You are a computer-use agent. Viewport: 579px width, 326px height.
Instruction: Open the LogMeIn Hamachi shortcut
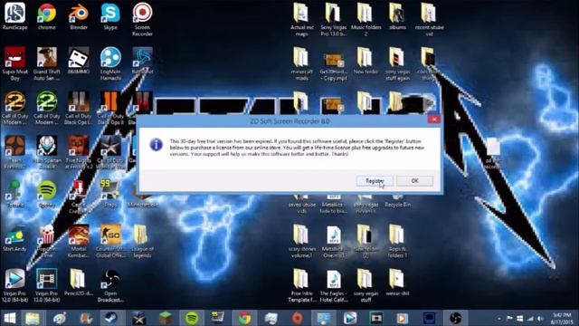click(x=110, y=63)
